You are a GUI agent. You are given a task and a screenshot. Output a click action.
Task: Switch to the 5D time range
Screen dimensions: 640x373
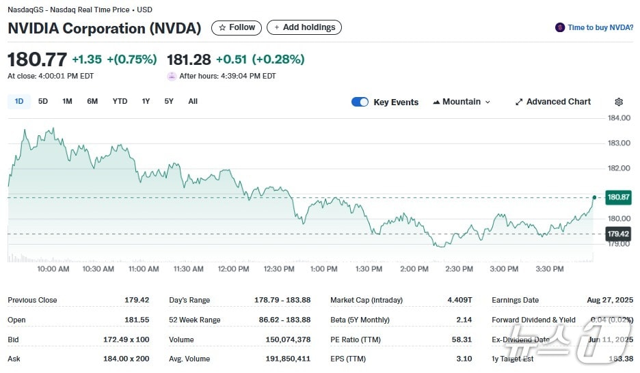pos(43,101)
